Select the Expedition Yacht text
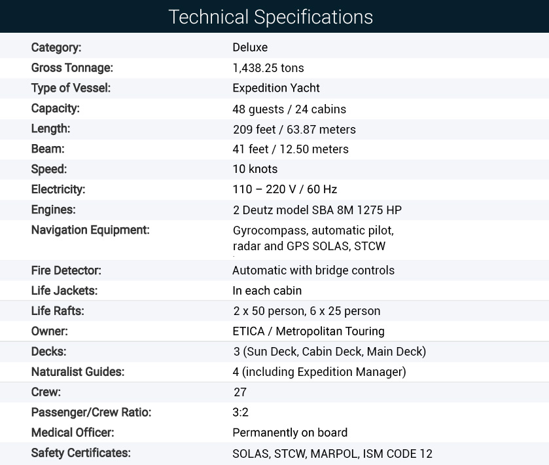549x465 pixels. [276, 88]
